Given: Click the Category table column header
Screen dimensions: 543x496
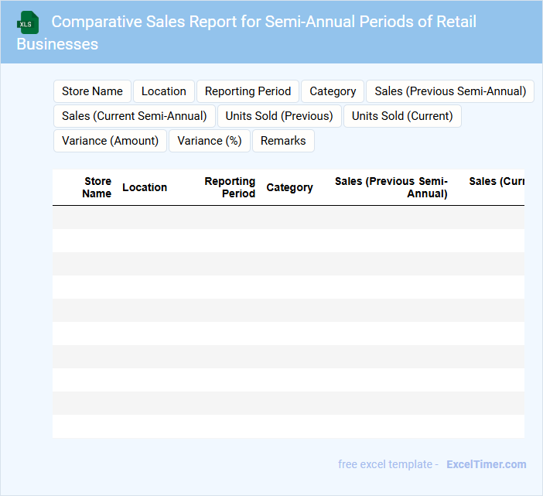Looking at the screenshot, I should click(289, 187).
